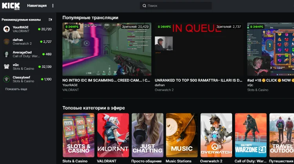Open Classybeef channel avatar
Screen dimensions: 294x164
pos(7,79)
